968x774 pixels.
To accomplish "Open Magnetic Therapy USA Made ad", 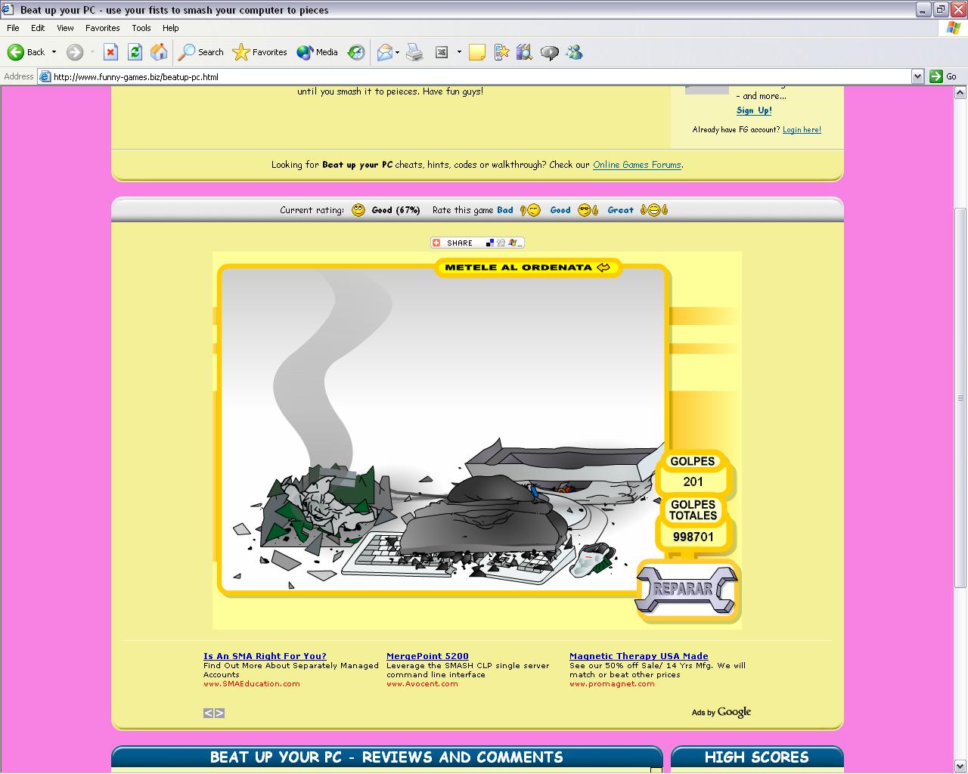I will [x=639, y=656].
